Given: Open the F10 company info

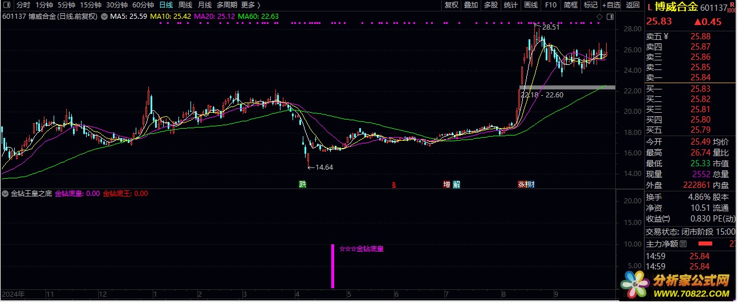Looking at the screenshot, I should click(x=550, y=5).
